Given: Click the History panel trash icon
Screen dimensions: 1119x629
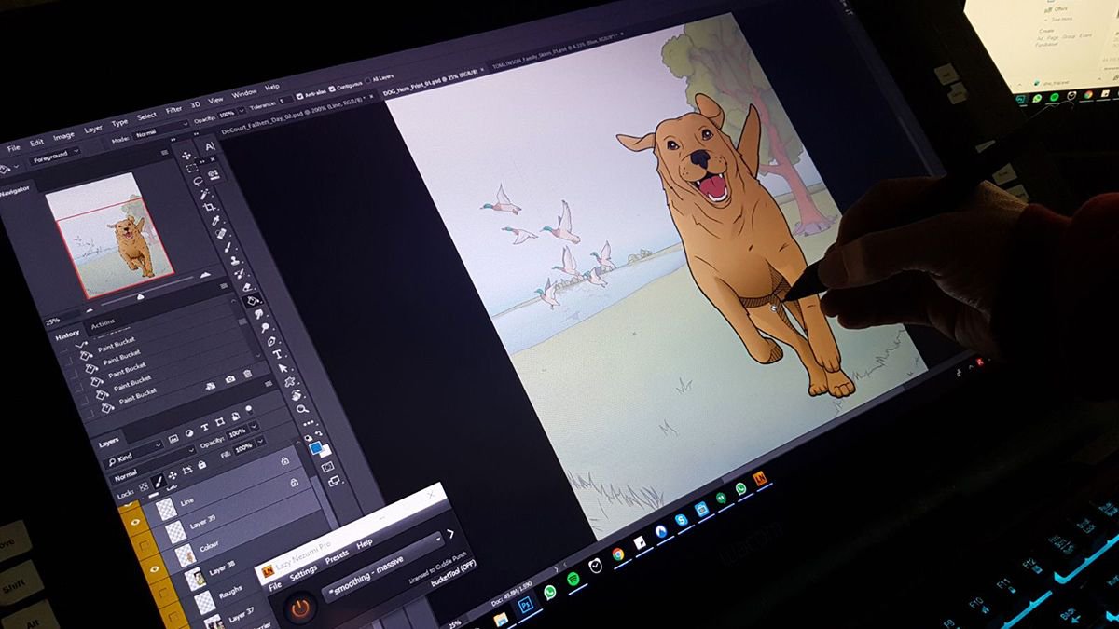Looking at the screenshot, I should (248, 374).
